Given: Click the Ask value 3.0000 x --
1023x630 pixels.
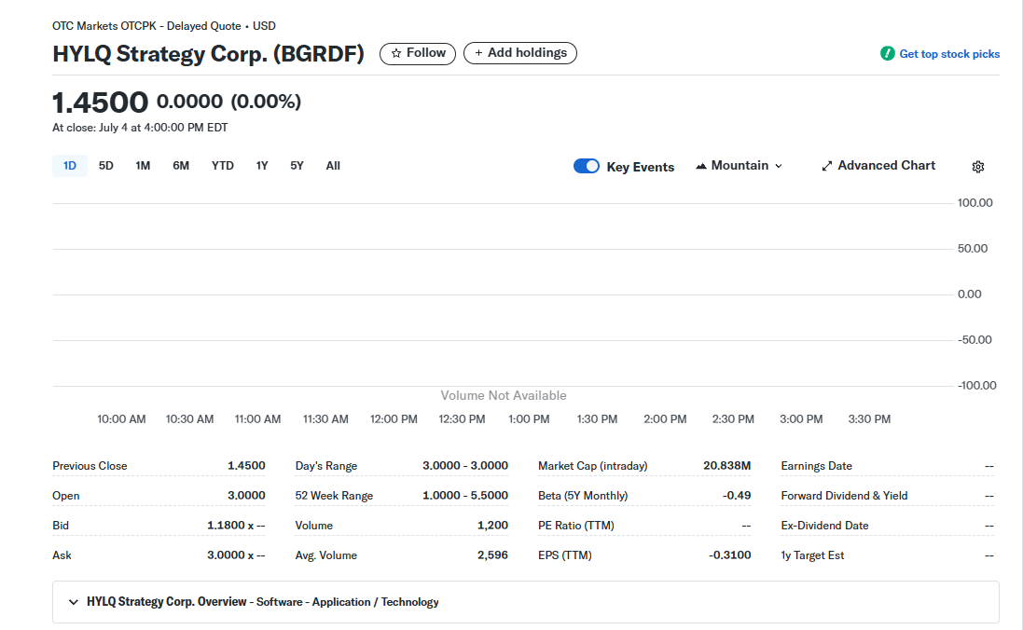Looking at the screenshot, I should coord(236,555).
